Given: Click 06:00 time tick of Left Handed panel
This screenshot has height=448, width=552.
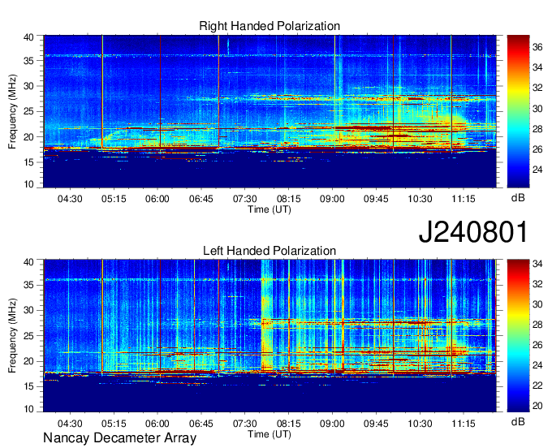Looking at the screenshot, I should (x=157, y=424).
